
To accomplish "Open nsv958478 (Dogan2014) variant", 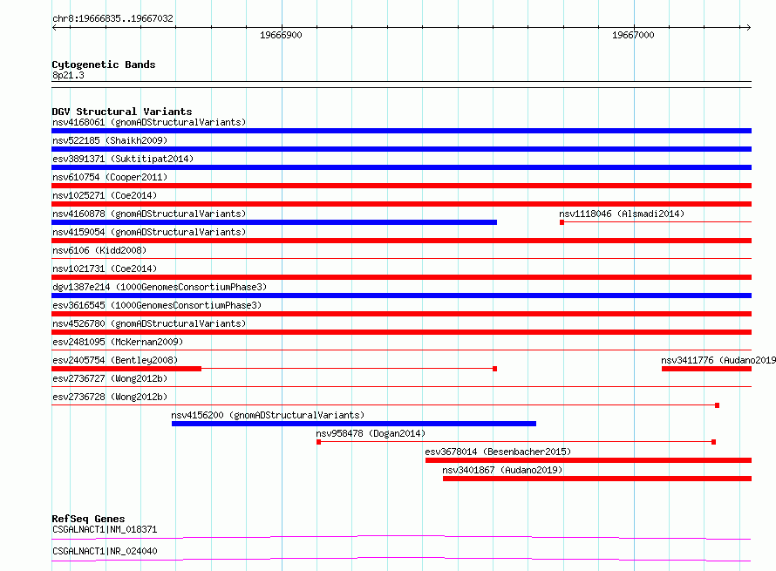I will [371, 433].
